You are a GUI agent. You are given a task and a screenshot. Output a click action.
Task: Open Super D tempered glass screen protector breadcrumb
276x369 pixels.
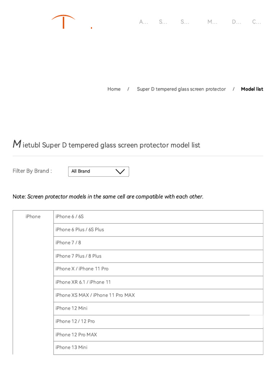point(181,89)
